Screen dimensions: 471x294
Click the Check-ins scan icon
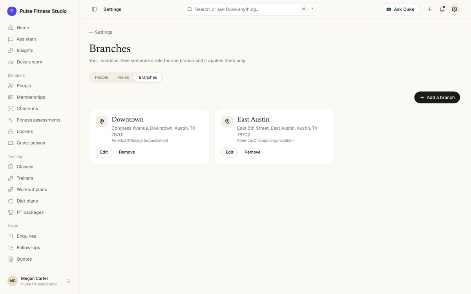(11, 109)
